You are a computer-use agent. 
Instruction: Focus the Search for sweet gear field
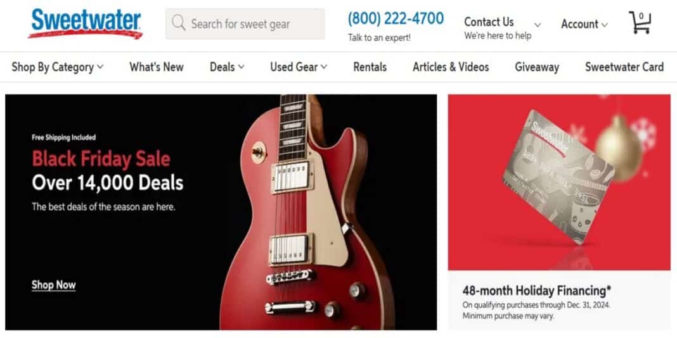click(245, 23)
